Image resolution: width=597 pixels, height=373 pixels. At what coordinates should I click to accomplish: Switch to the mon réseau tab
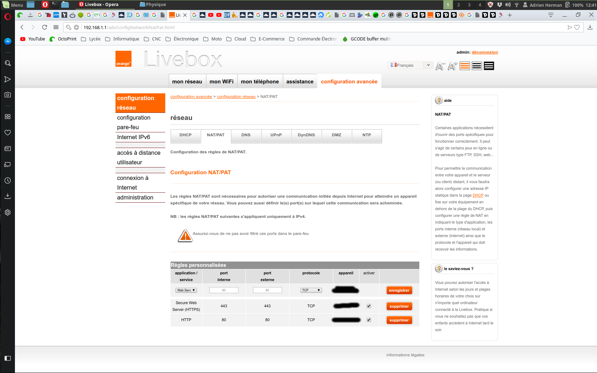pyautogui.click(x=187, y=82)
